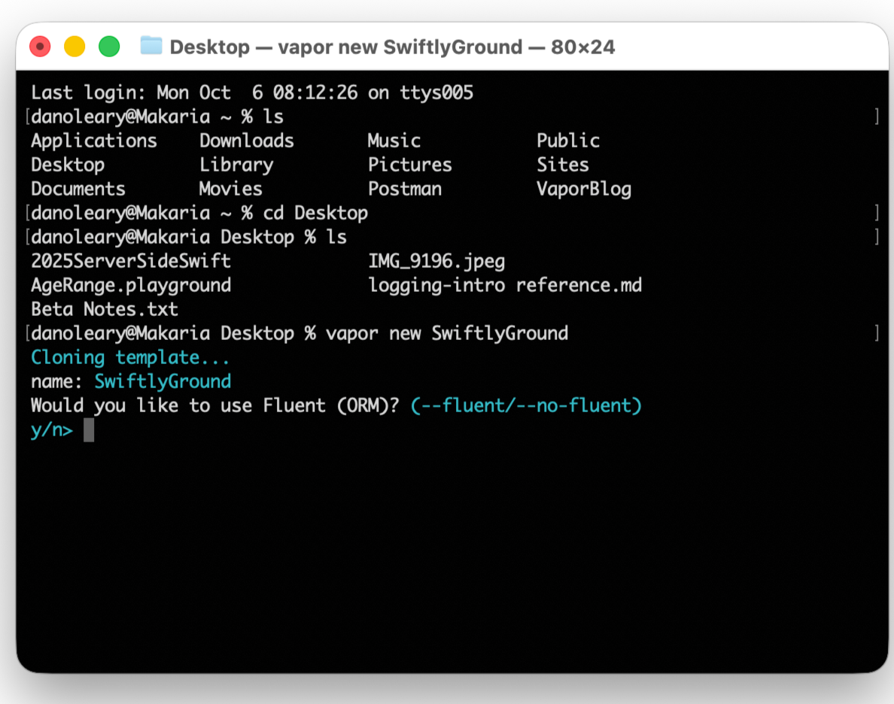
Task: Click the 'y/n>' prompt text
Action: pyautogui.click(x=52, y=429)
